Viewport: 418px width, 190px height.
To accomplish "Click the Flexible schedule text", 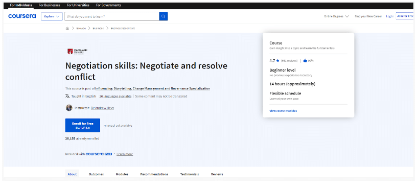I will pyautogui.click(x=285, y=93).
